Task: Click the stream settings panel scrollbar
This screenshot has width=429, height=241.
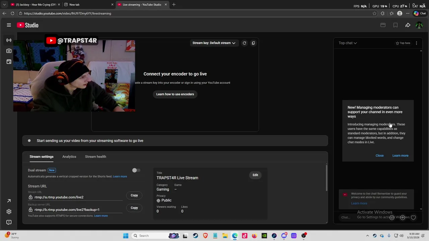Action: tap(326, 178)
